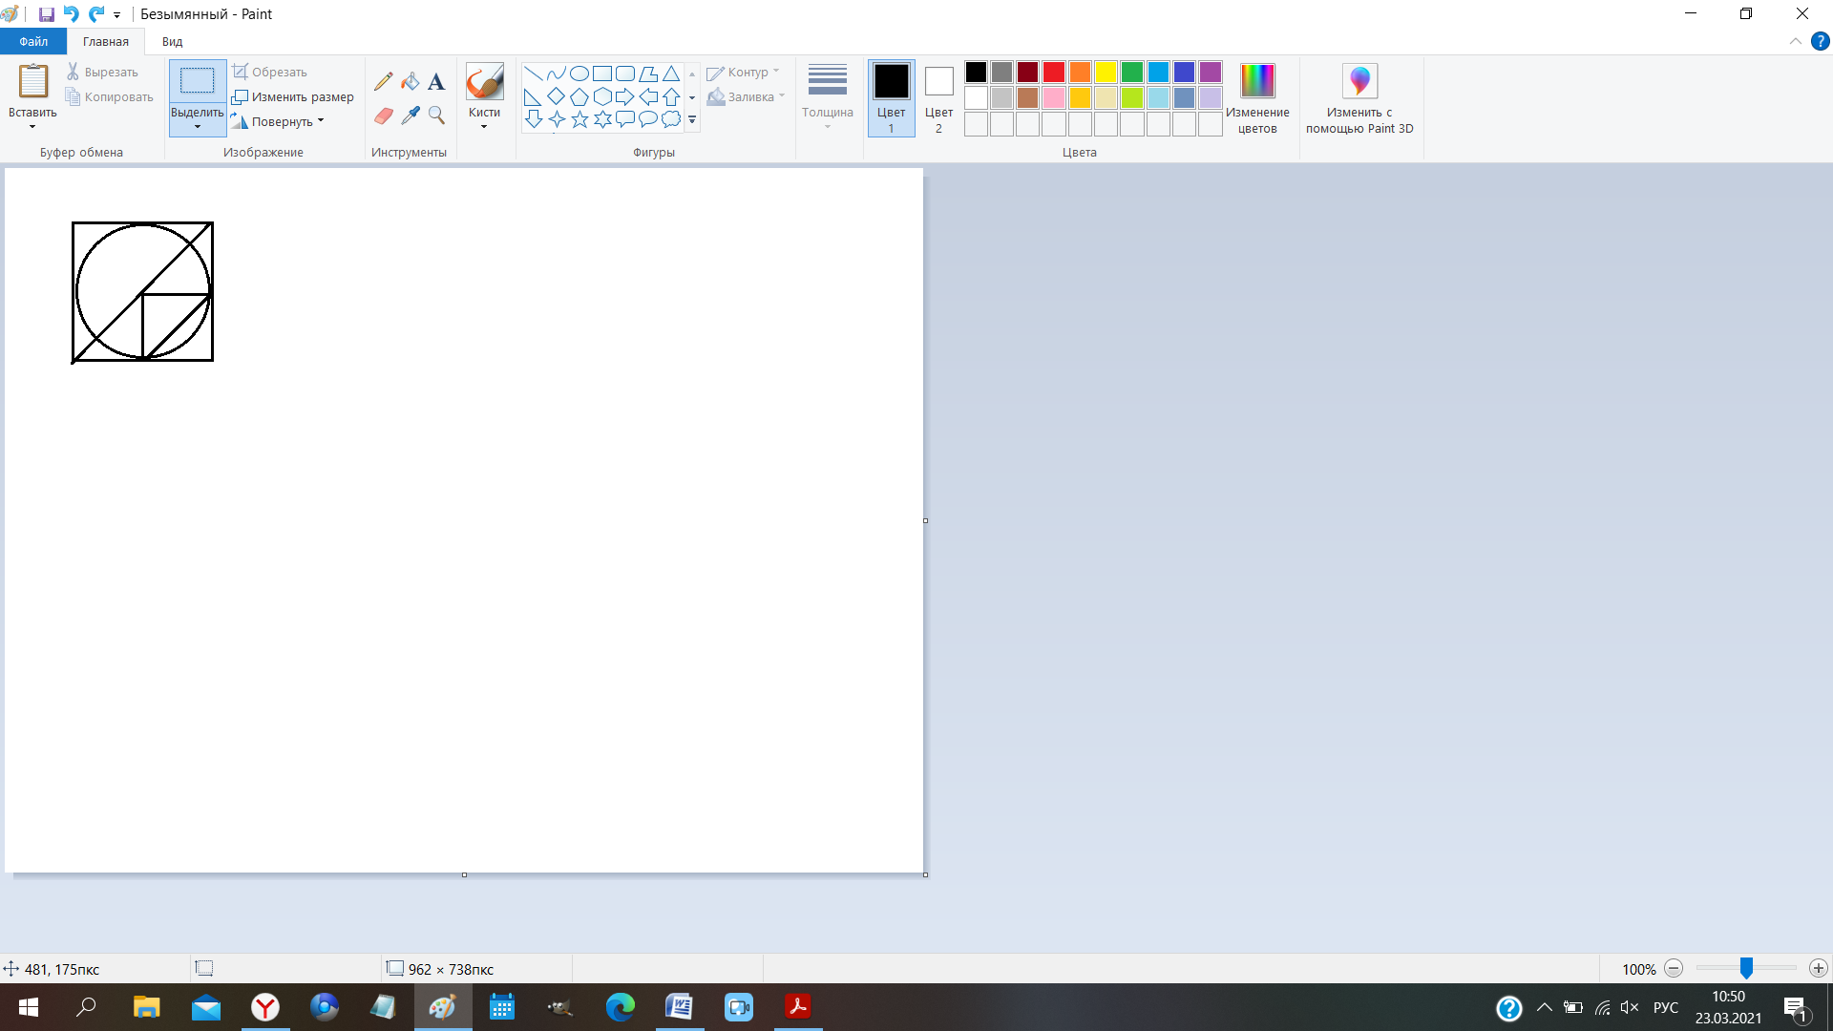Click the zoom in plus button
1833x1031 pixels.
click(1818, 968)
